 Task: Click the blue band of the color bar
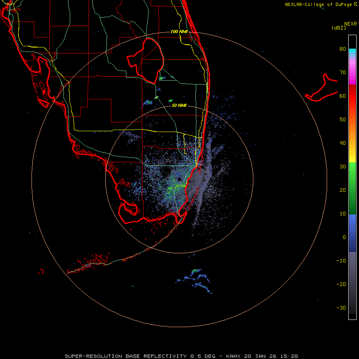[x=352, y=233]
